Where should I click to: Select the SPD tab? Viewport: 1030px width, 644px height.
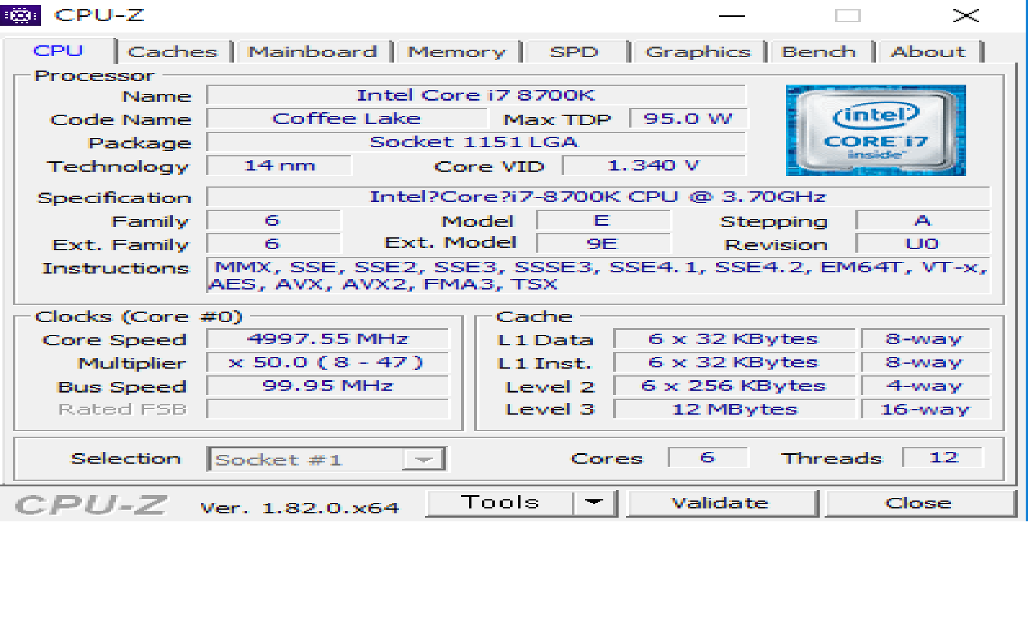575,52
